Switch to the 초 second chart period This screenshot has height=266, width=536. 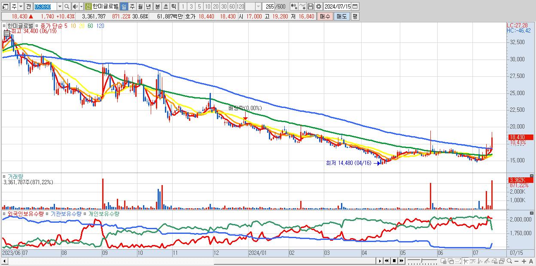pyautogui.click(x=165, y=6)
